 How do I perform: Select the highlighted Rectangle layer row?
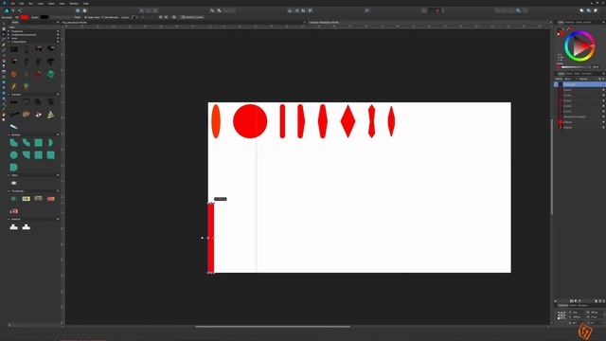coord(579,84)
